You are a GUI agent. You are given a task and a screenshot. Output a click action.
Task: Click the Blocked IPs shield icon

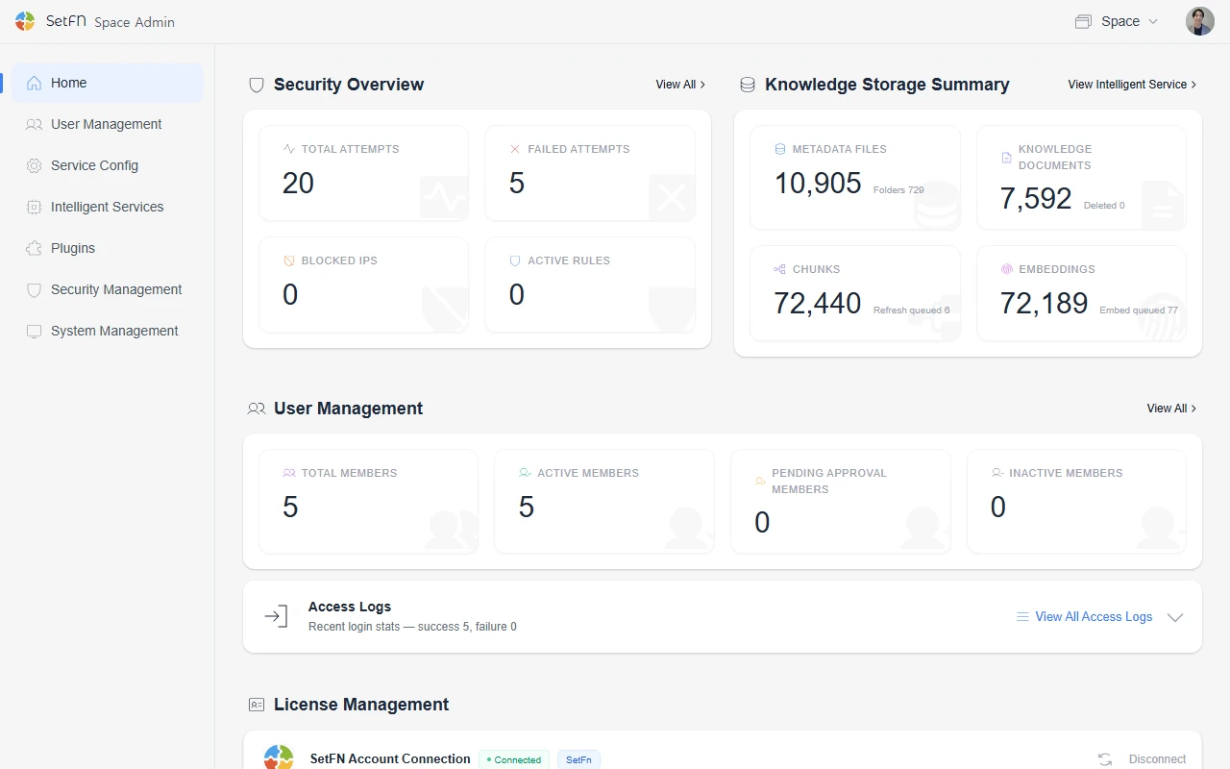point(289,260)
